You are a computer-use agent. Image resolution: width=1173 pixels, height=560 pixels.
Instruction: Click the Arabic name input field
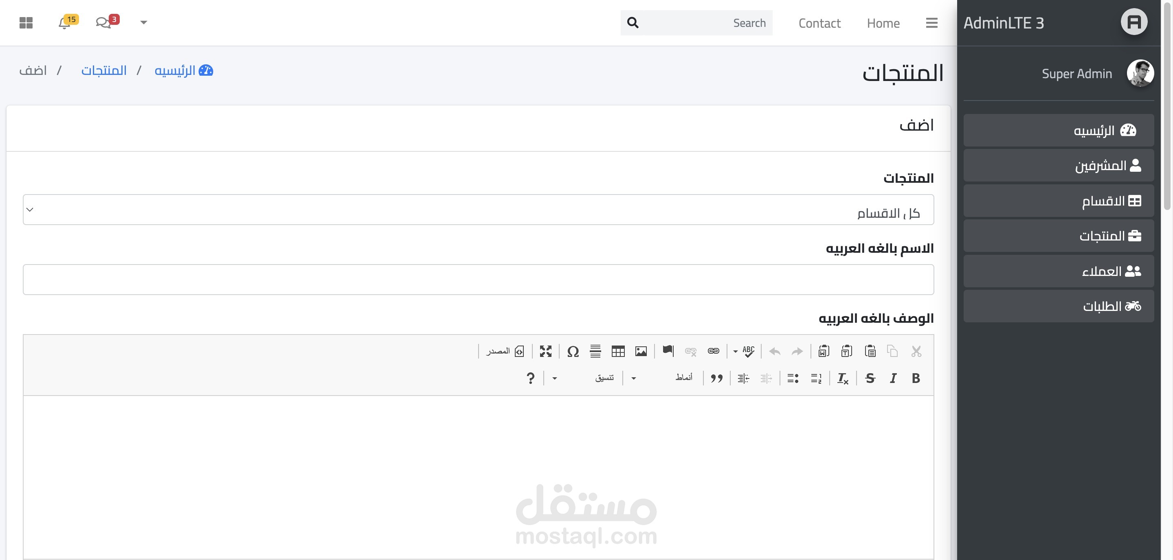(x=478, y=279)
